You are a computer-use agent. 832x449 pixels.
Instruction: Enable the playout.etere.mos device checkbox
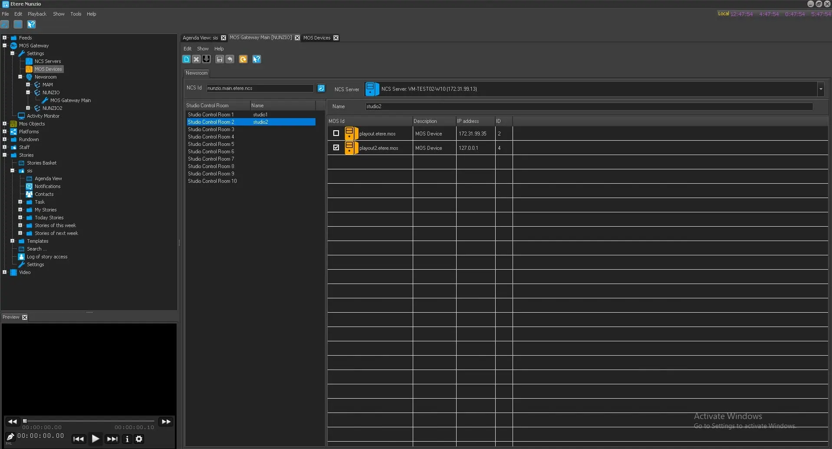(336, 133)
